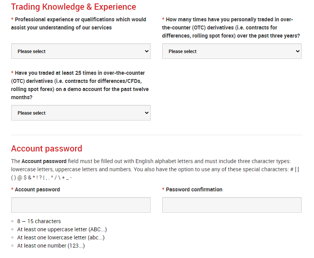Open the professional experience or qualifications dropdown
The image size is (314, 258).
(x=81, y=51)
